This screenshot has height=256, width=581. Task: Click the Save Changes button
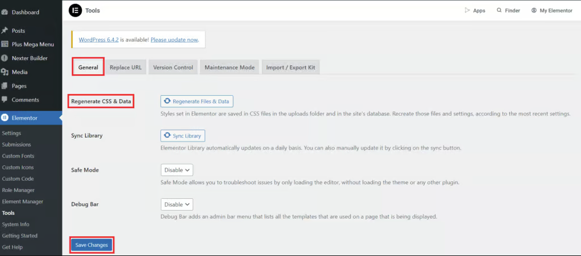point(92,245)
